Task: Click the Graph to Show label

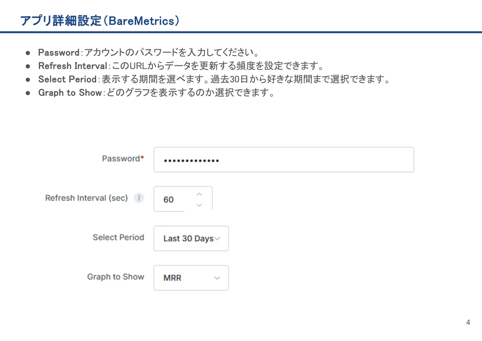Action: [x=116, y=277]
